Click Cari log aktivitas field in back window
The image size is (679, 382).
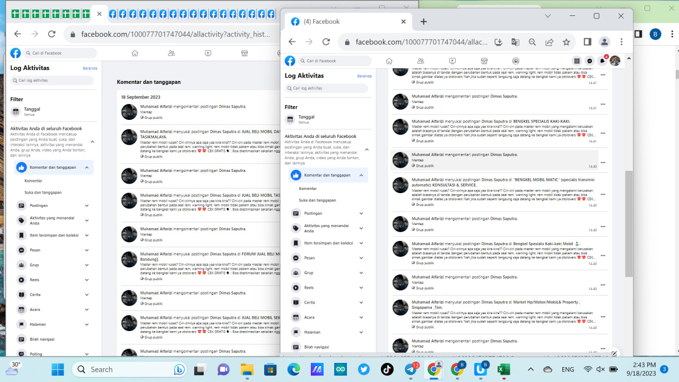52,81
